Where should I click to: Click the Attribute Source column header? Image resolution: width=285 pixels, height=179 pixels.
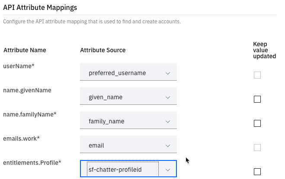pos(103,50)
